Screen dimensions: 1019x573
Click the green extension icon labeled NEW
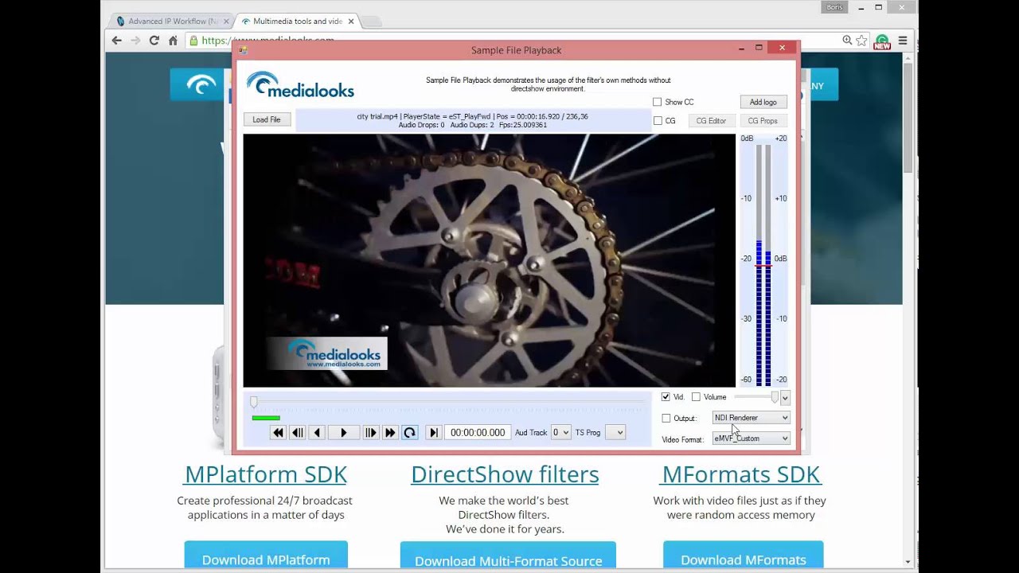click(882, 42)
